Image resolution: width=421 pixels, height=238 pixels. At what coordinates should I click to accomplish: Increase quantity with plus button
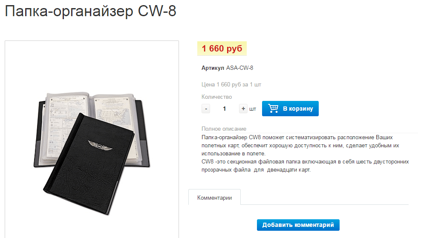[243, 109]
